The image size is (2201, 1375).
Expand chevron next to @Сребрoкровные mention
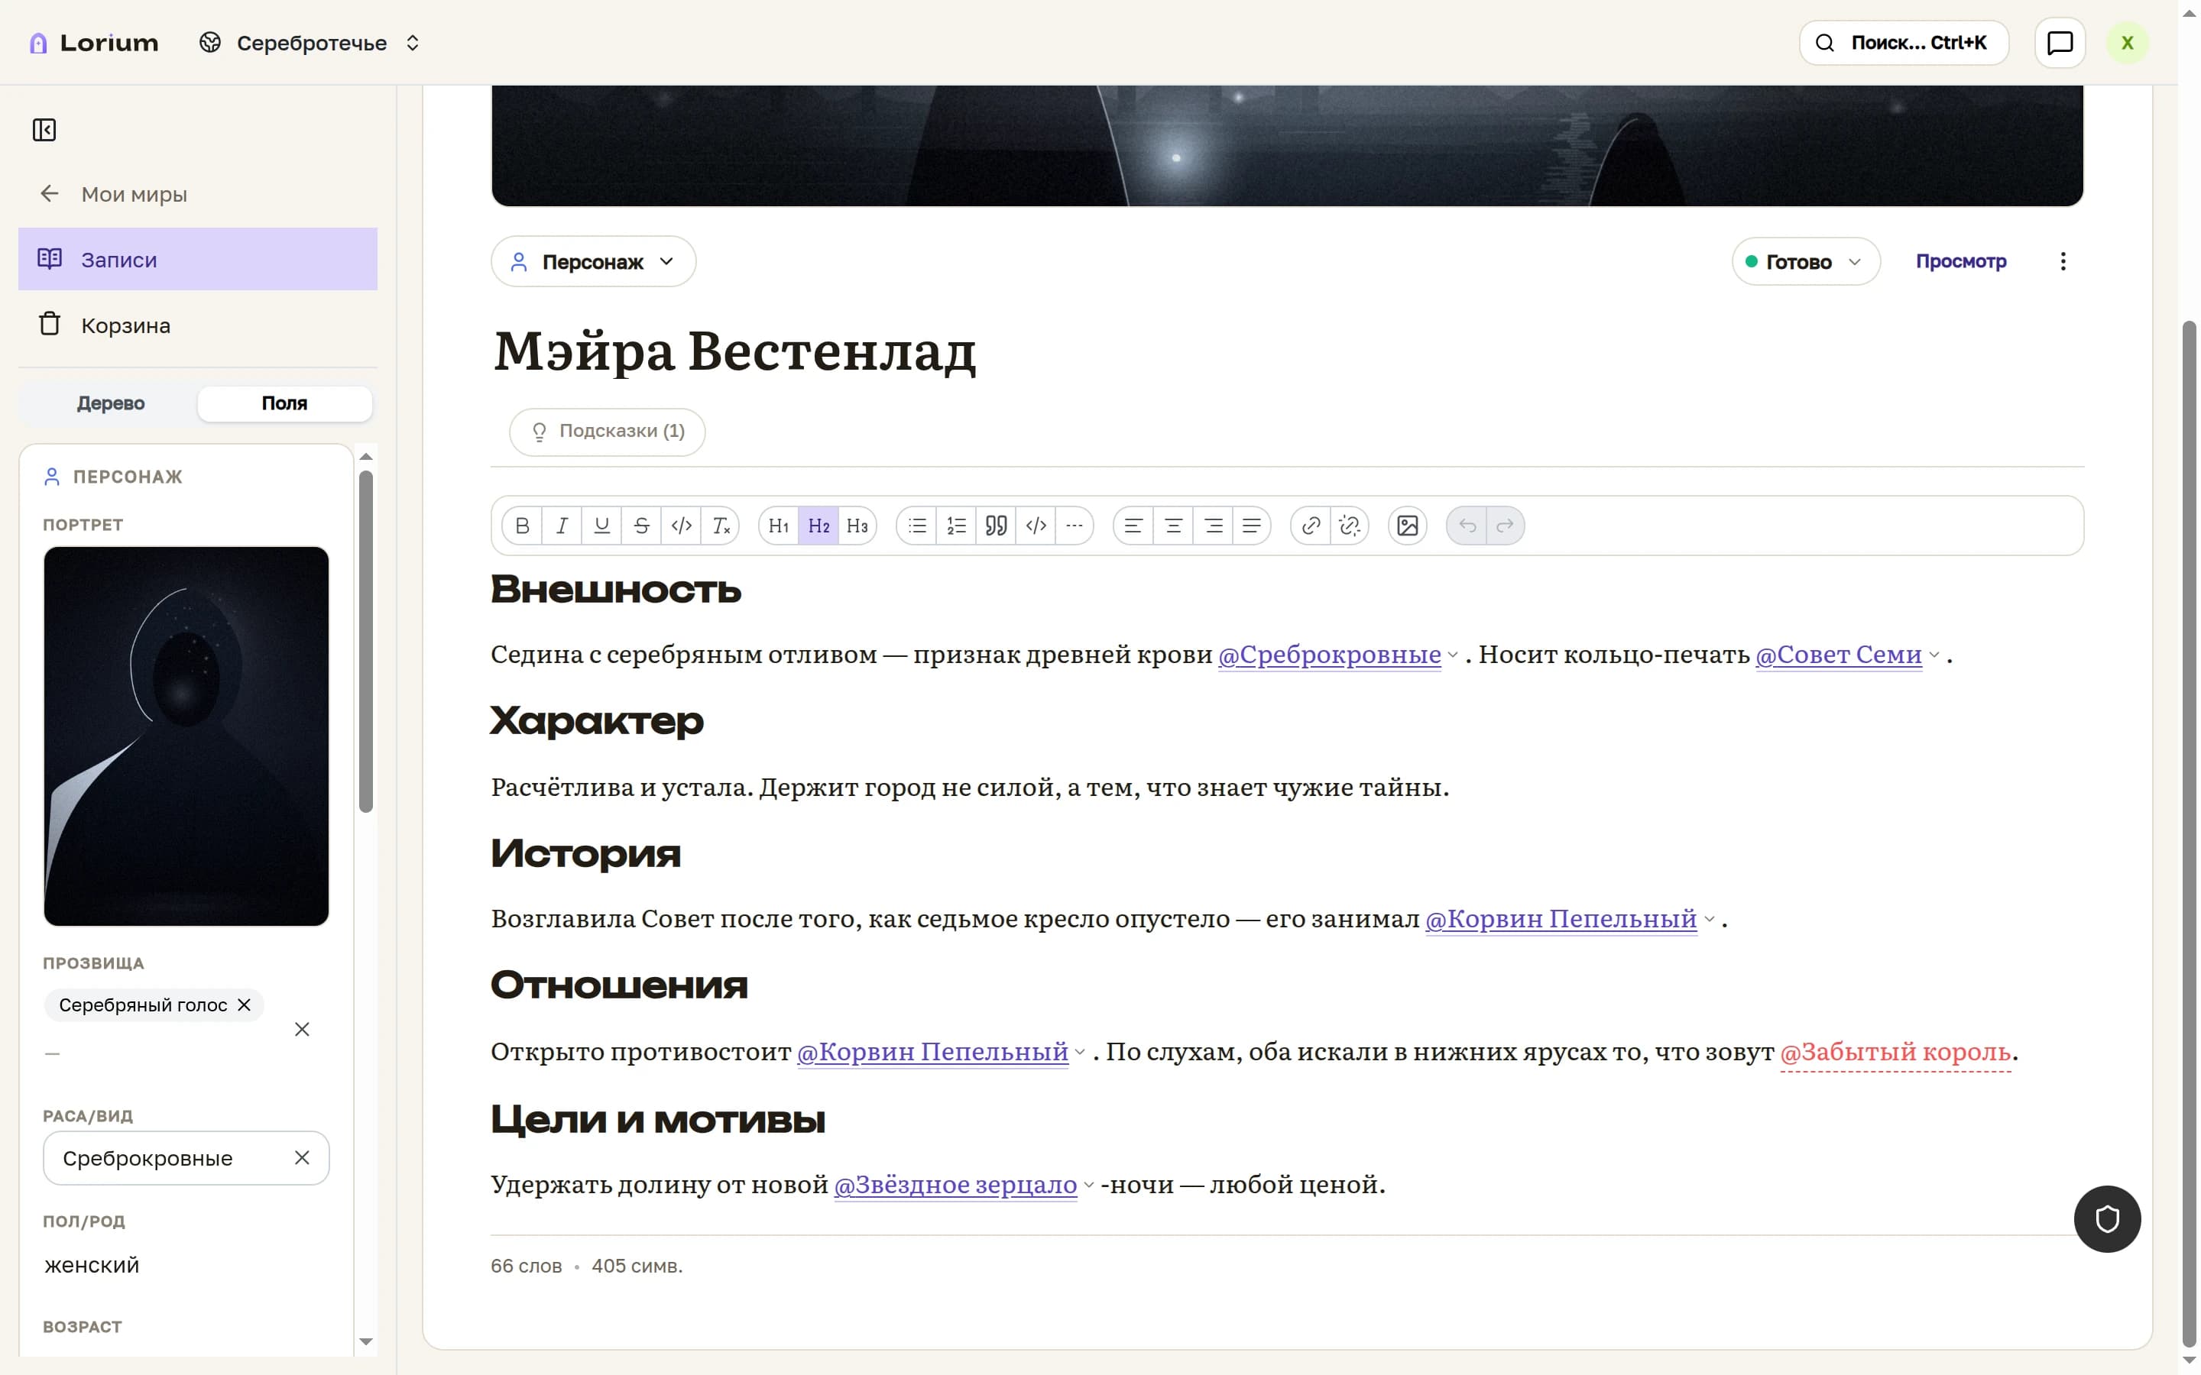[x=1453, y=655]
